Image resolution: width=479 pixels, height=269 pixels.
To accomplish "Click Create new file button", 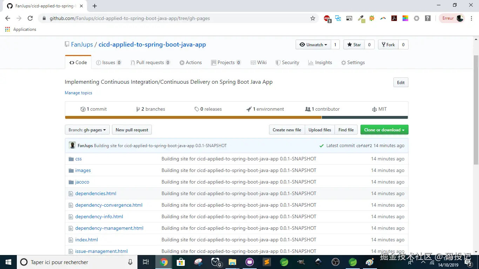I will 287,130.
